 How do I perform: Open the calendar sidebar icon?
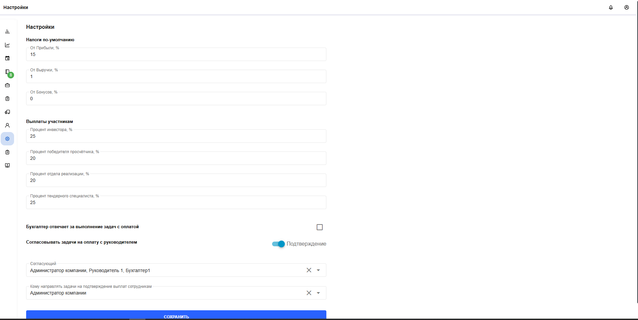(7, 58)
